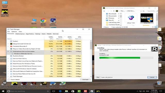
Task: Expand the Camtasia Recorder 9 process
Action: [x=8, y=46]
